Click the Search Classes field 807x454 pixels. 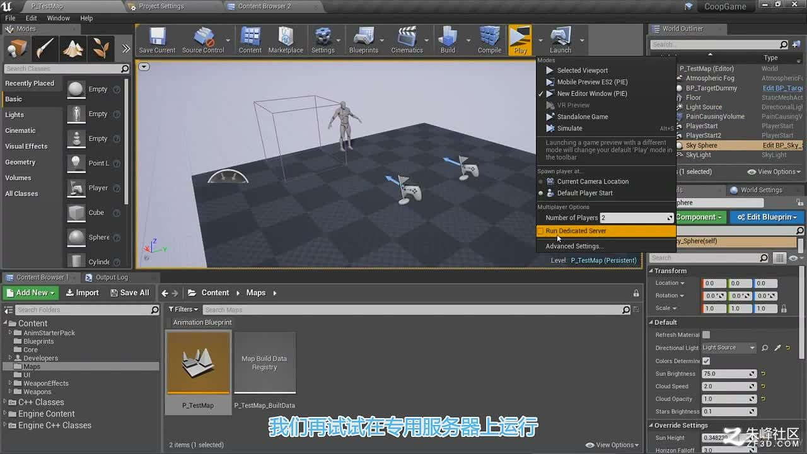67,69
